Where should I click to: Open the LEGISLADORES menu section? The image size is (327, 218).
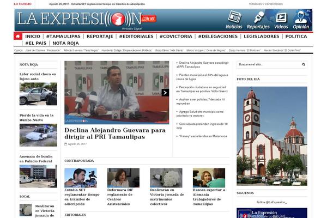(x=261, y=37)
